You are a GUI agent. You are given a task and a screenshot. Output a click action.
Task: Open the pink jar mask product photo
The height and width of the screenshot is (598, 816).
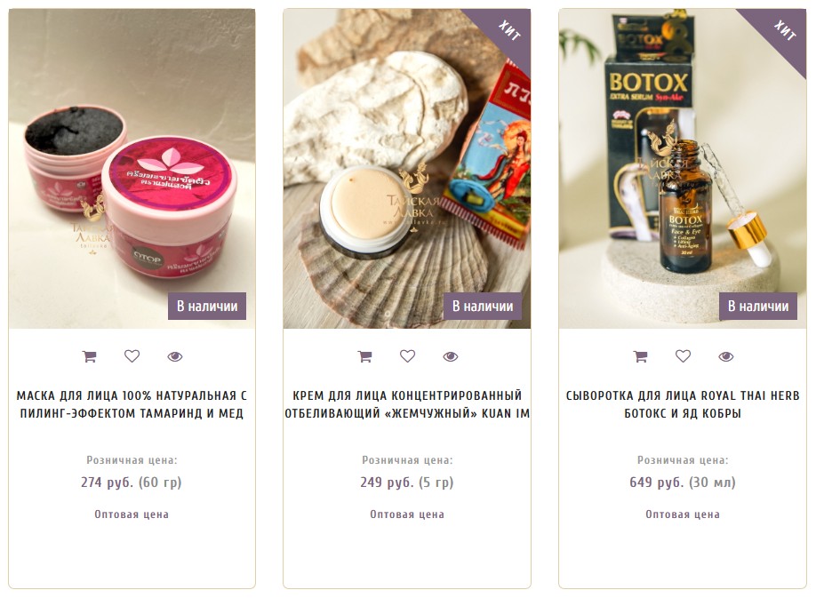tap(132, 169)
